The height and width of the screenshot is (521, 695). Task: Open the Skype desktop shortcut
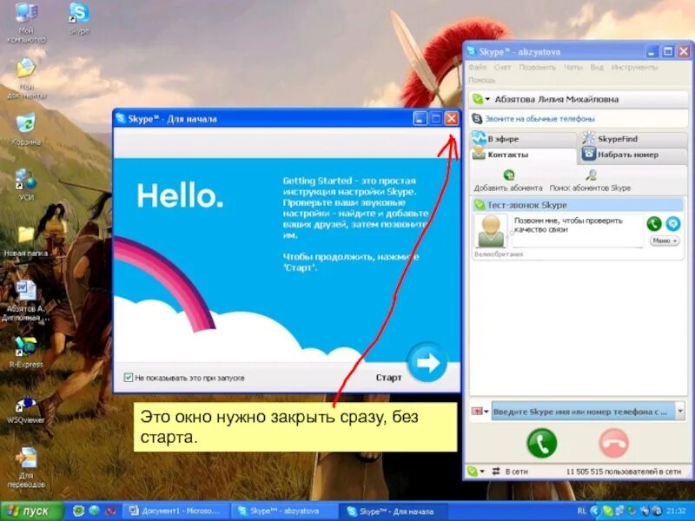[79, 18]
